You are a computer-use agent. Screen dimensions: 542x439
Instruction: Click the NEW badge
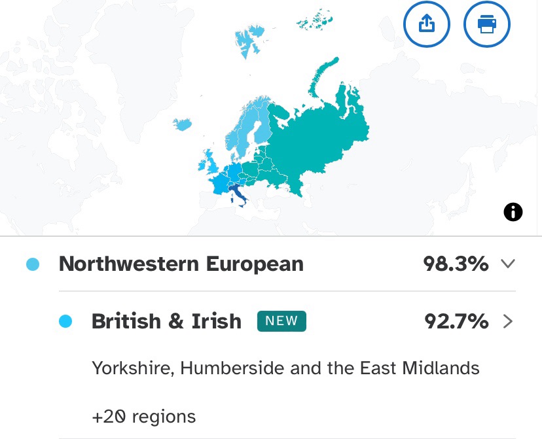point(281,321)
